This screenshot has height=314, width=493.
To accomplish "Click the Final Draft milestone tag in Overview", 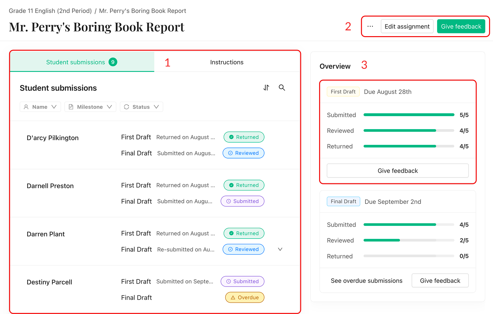I will (x=343, y=201).
